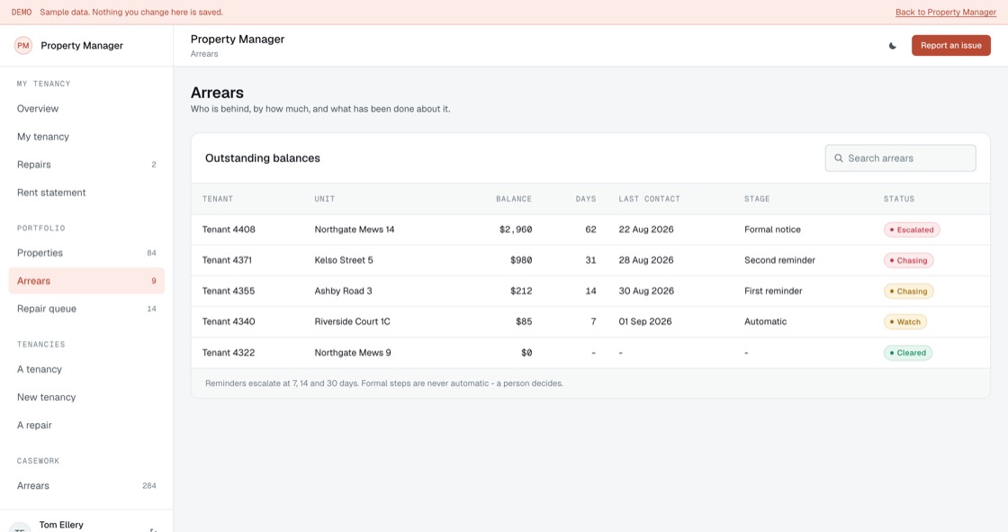Click the 31 days value
Viewport: 1008px width, 532px height.
(x=590, y=260)
